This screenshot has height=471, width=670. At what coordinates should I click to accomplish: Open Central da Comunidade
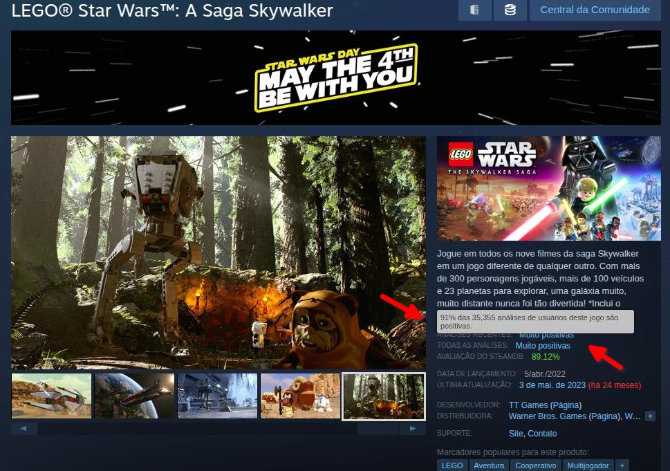(595, 10)
